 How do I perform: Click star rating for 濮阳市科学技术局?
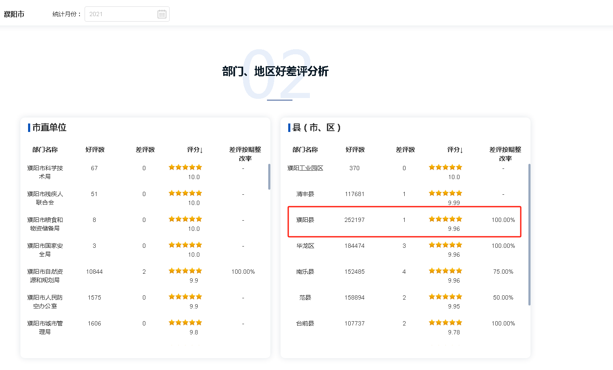[185, 167]
